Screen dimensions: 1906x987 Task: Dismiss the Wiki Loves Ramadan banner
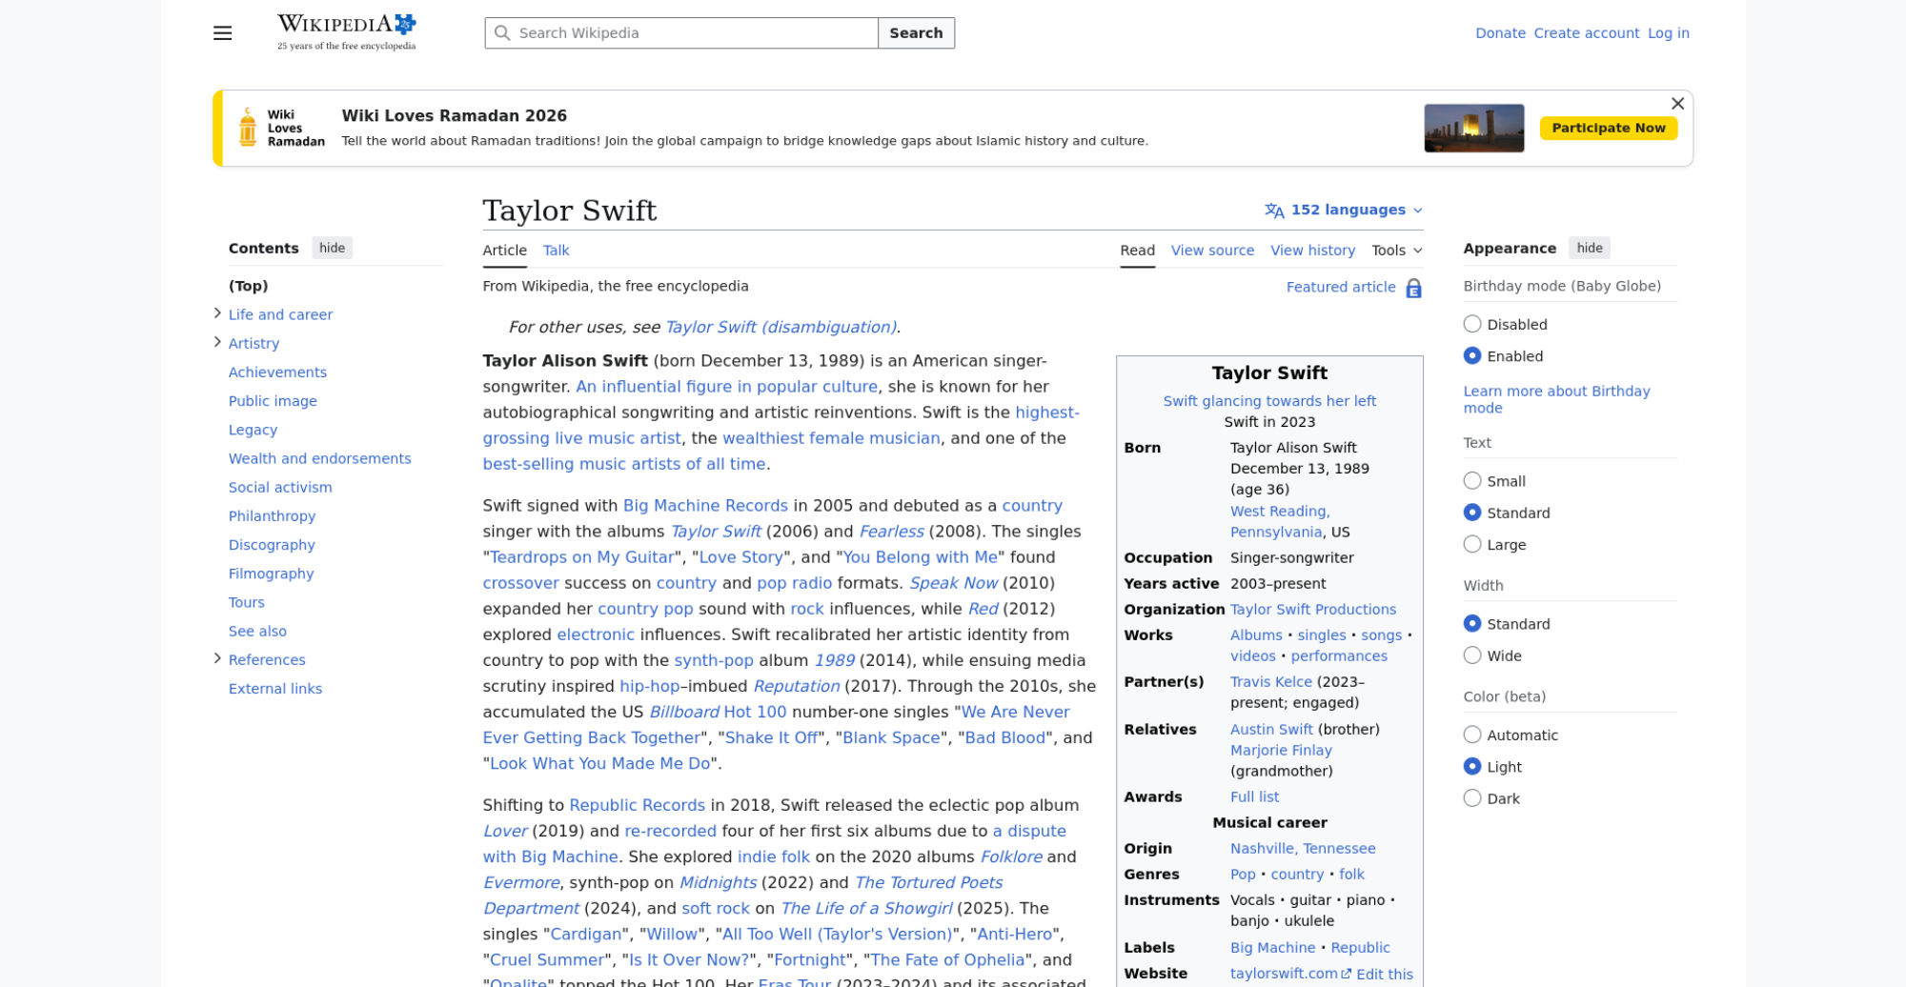pos(1677,104)
